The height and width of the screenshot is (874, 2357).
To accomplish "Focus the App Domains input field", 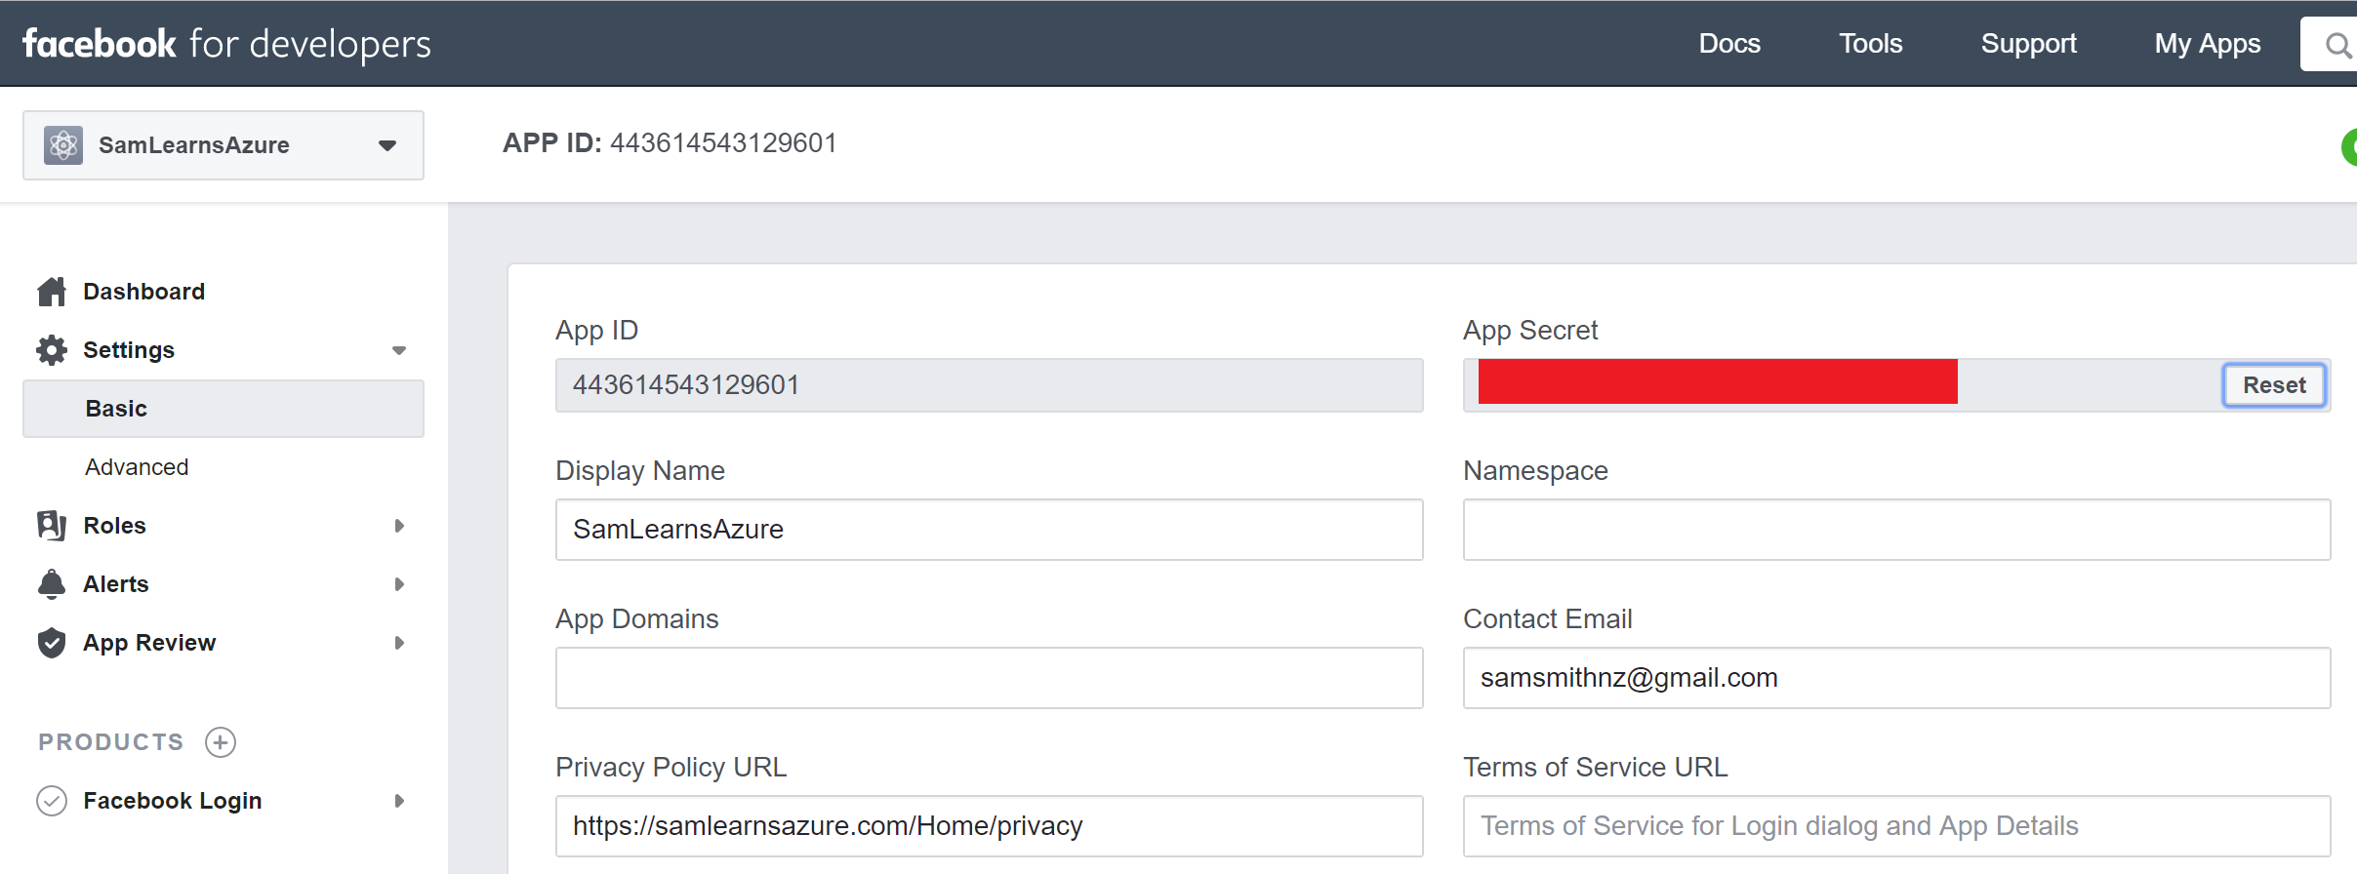I will point(989,678).
